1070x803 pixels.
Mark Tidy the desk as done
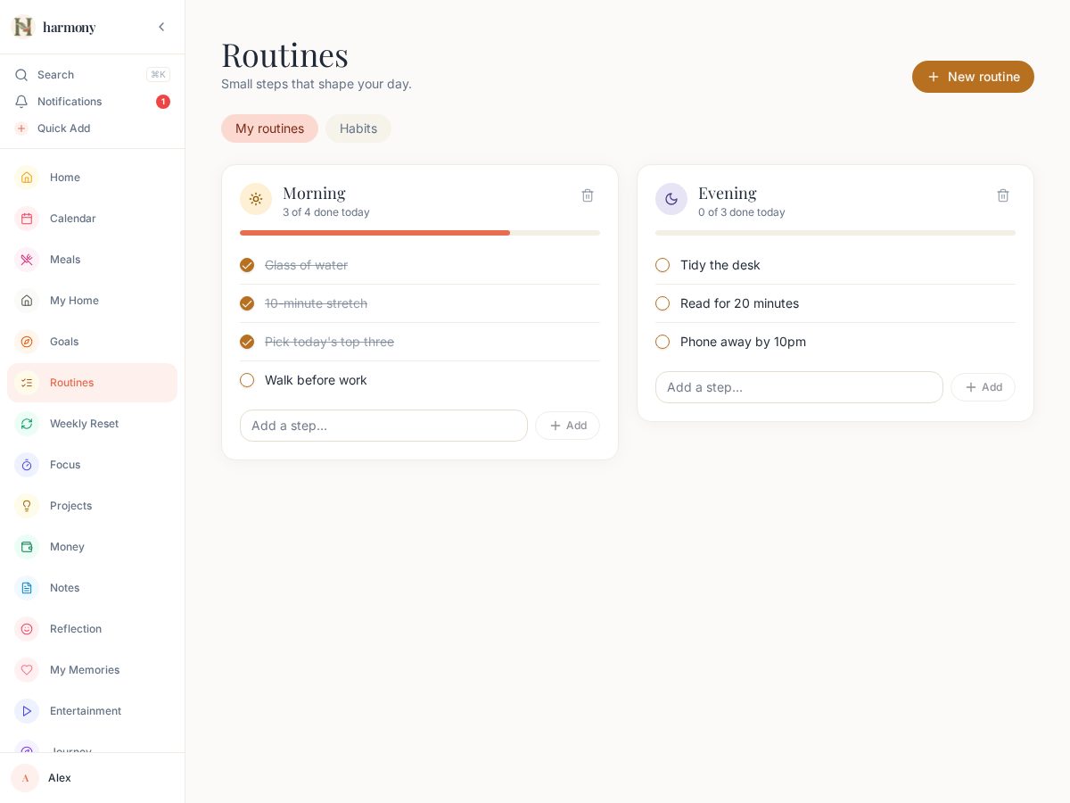pos(663,265)
